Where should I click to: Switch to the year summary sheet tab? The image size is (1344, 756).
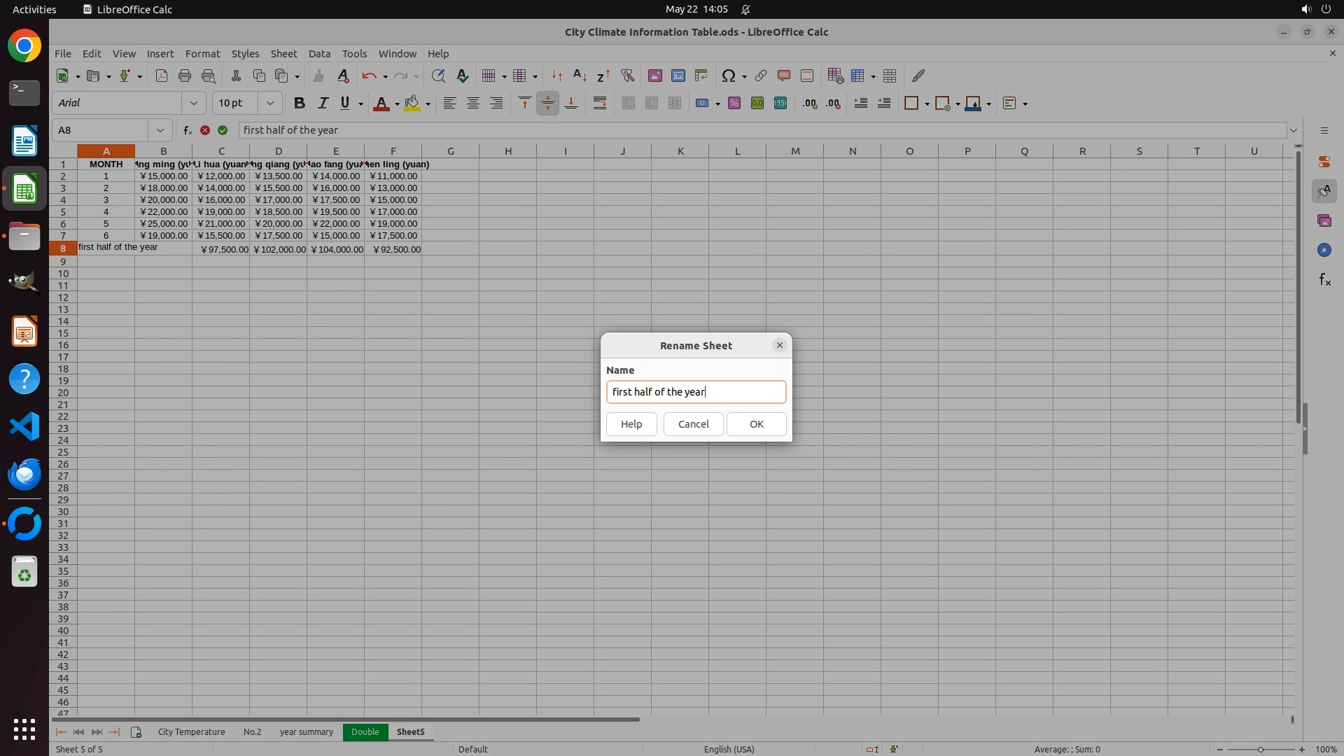pyautogui.click(x=306, y=732)
